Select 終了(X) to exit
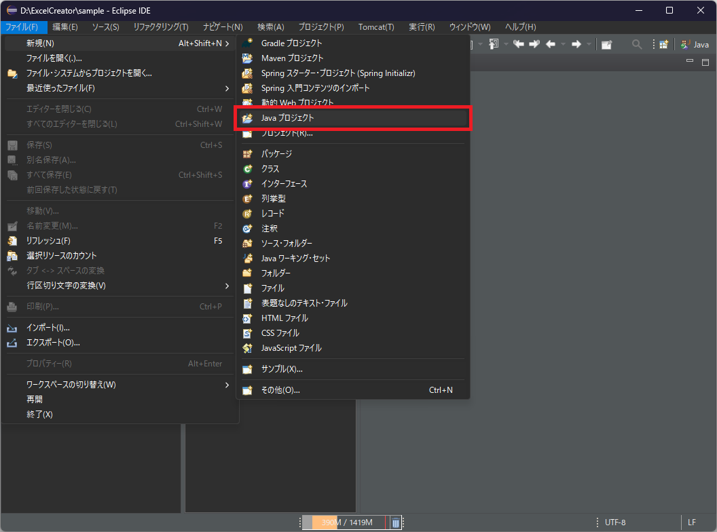Screen dimensions: 717x532 coord(119,415)
